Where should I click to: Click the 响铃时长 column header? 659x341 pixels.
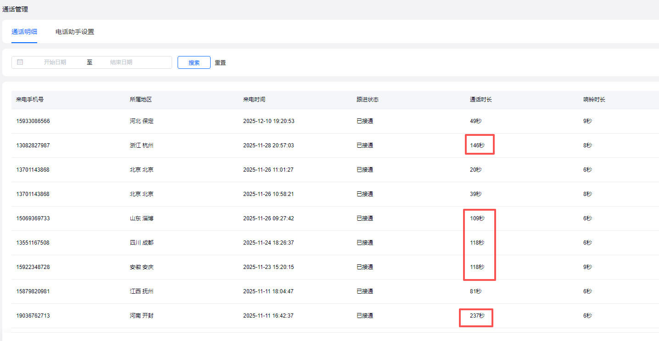(594, 100)
